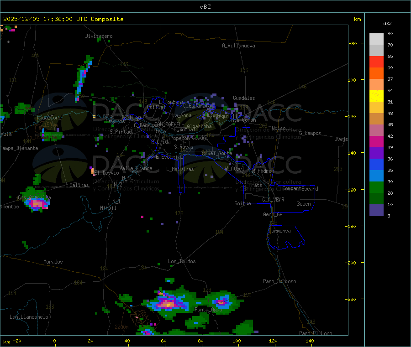Viewport: 411px width, 347px height.
Task: Click the Lag.Llancanelo map label
Action: (x=29, y=317)
